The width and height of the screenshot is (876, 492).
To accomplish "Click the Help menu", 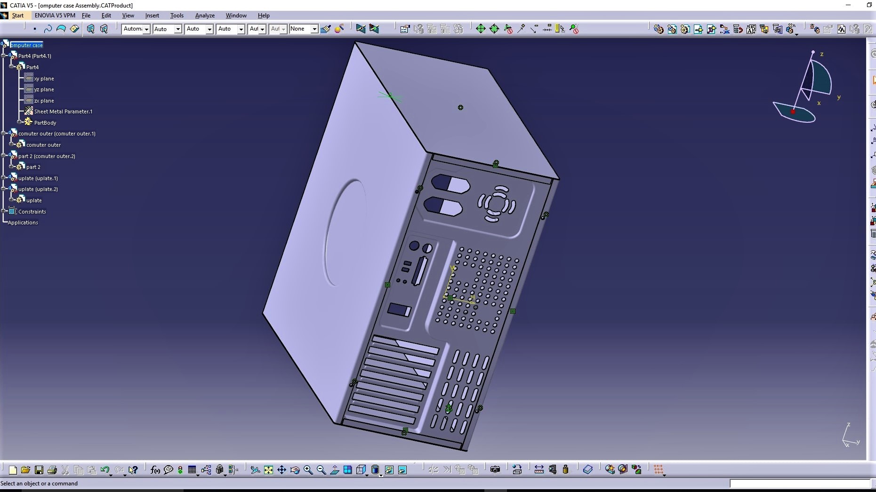I will pos(264,16).
